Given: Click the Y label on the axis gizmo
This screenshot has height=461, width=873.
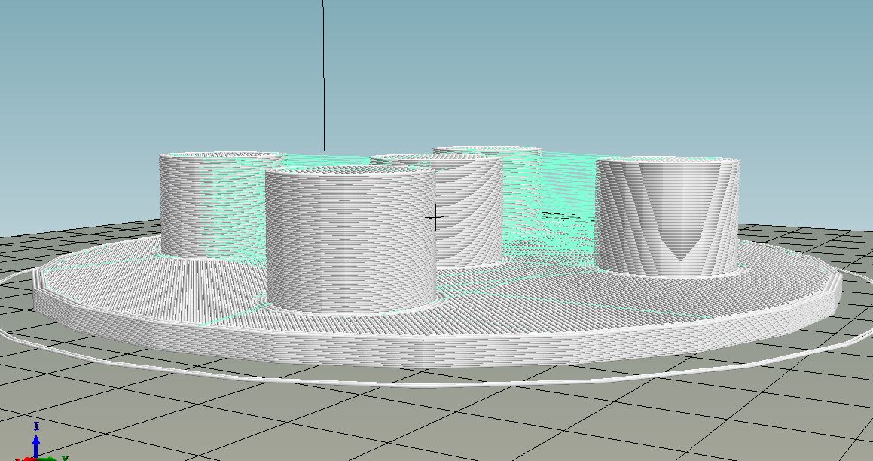Looking at the screenshot, I should point(66,457).
